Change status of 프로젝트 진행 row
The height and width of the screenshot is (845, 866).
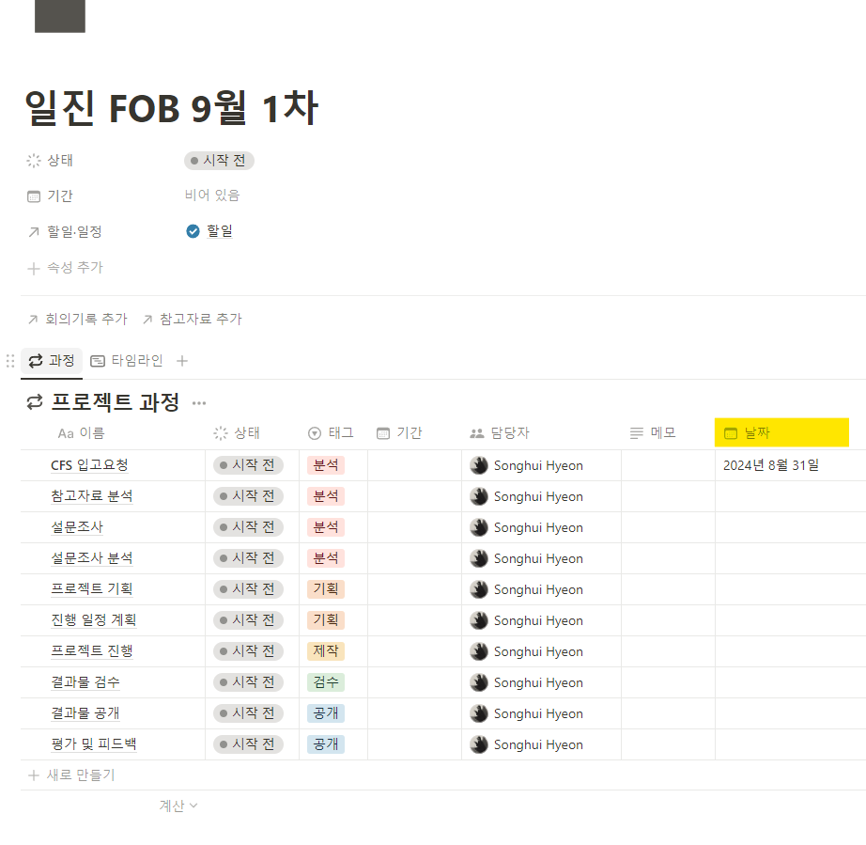pyautogui.click(x=248, y=651)
